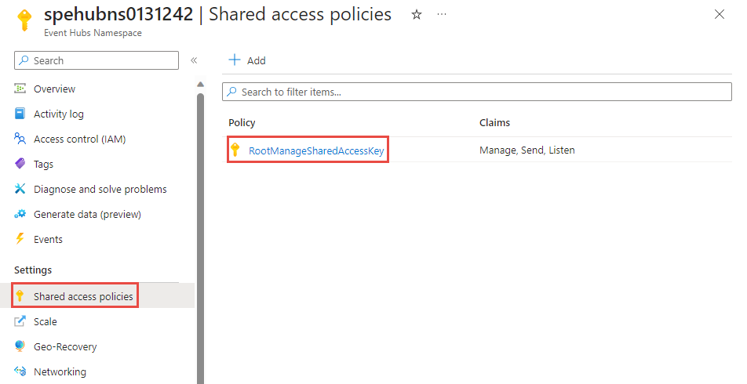Click the Claims column header
The image size is (747, 384).
[494, 123]
